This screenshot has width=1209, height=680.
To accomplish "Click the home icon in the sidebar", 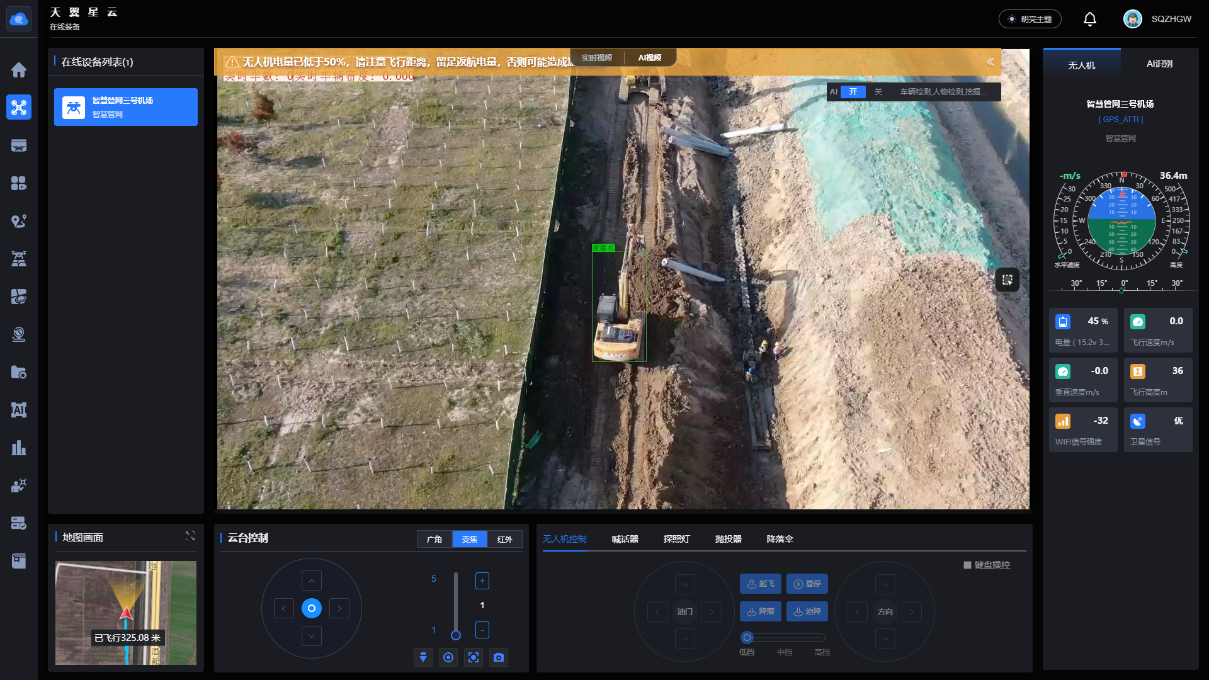I will (x=19, y=70).
